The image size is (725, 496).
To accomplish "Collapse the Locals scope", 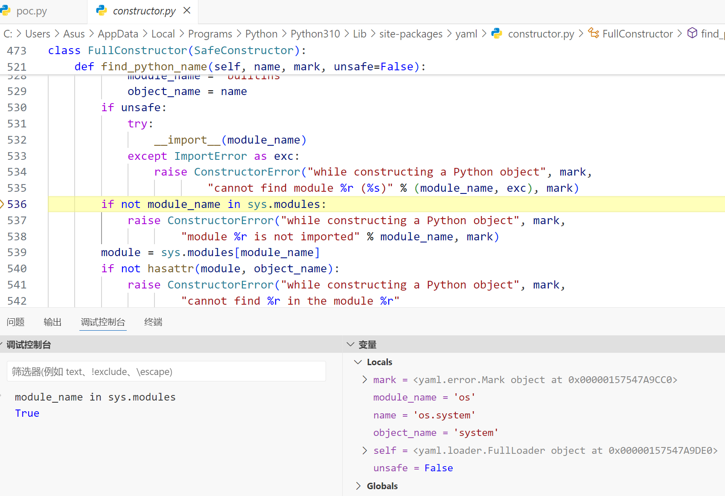I will (x=358, y=362).
